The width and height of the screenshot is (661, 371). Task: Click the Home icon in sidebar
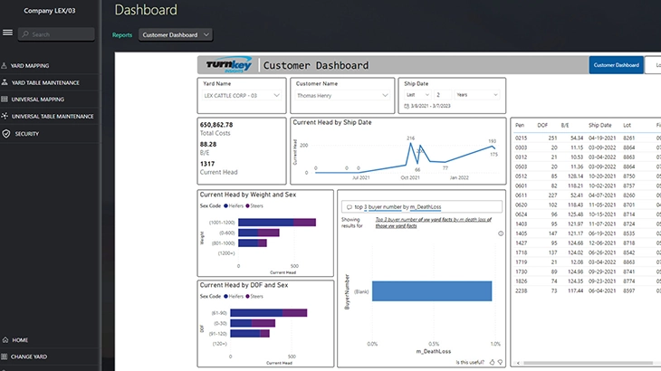5,340
